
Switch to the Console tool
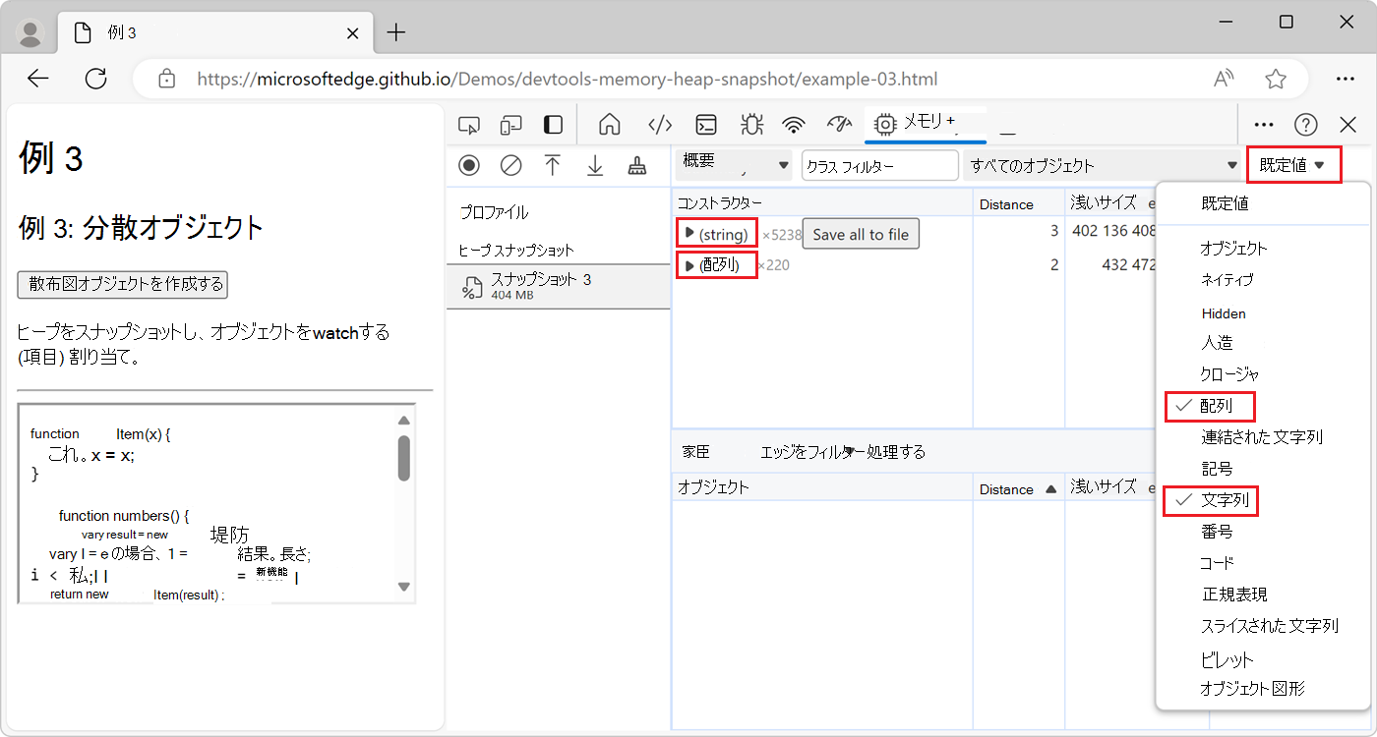705,125
